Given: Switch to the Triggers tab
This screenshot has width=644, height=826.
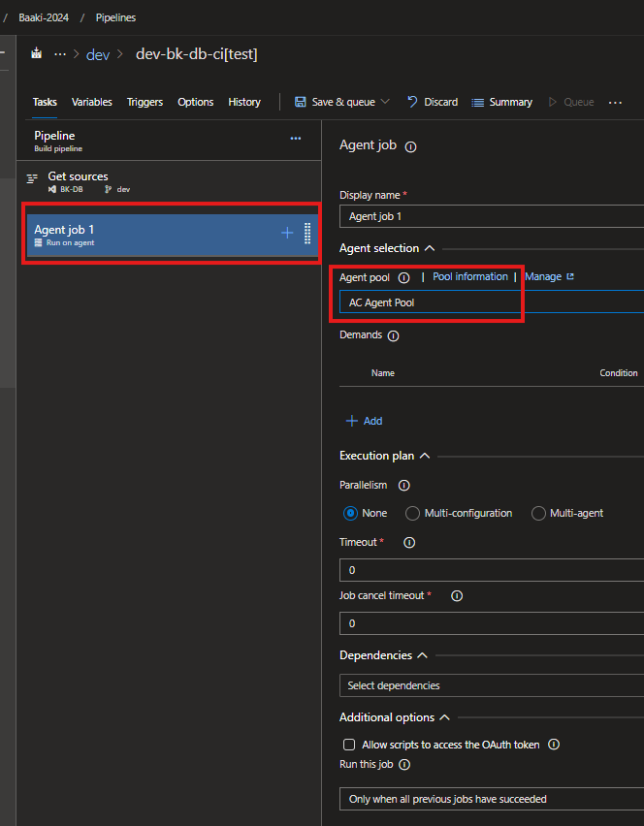Looking at the screenshot, I should 145,102.
